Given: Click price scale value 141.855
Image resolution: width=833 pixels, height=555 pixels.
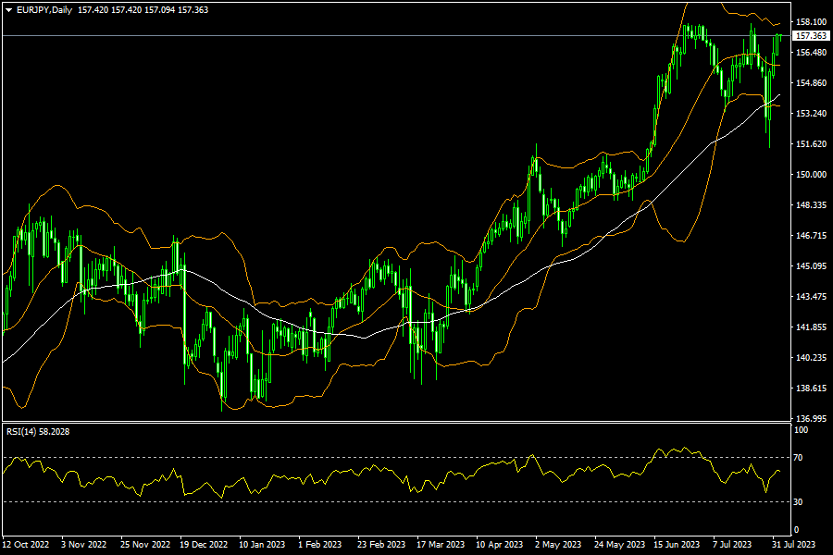Looking at the screenshot, I should tap(811, 327).
